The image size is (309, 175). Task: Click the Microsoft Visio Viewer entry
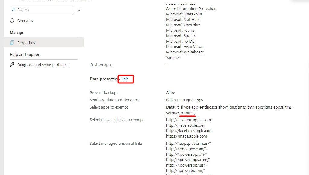click(185, 47)
